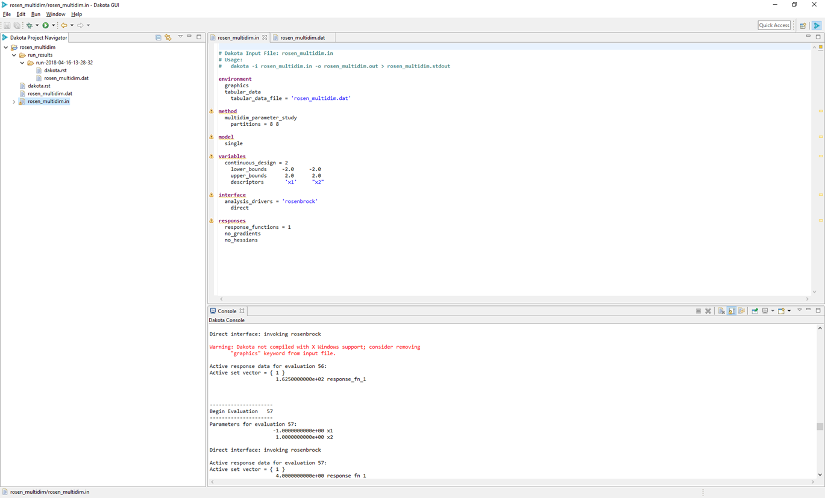
Task: Open the Run menu
Action: 36,14
